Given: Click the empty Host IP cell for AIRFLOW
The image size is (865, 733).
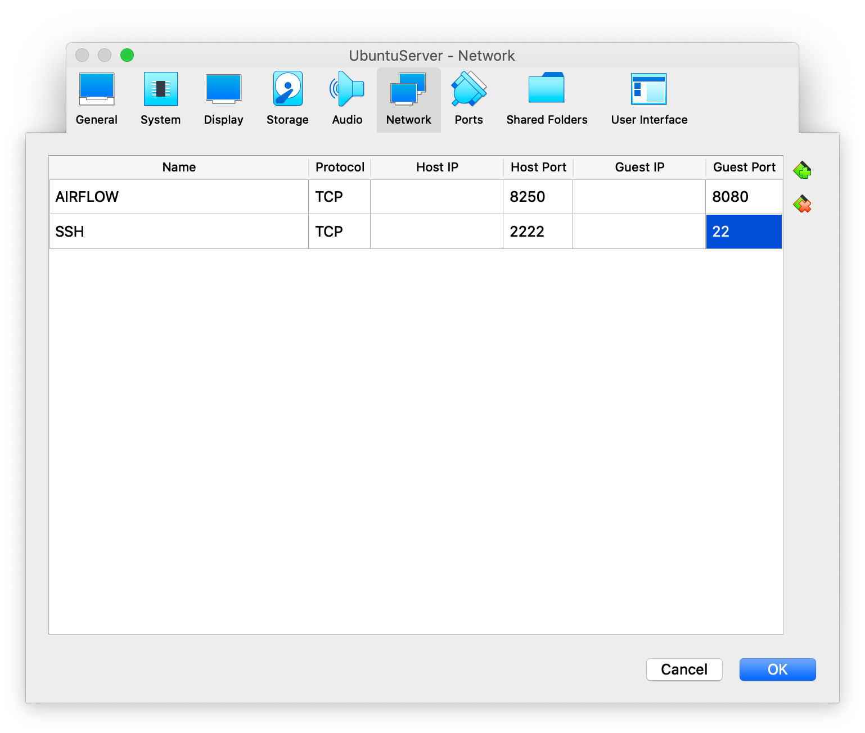Looking at the screenshot, I should (x=437, y=197).
